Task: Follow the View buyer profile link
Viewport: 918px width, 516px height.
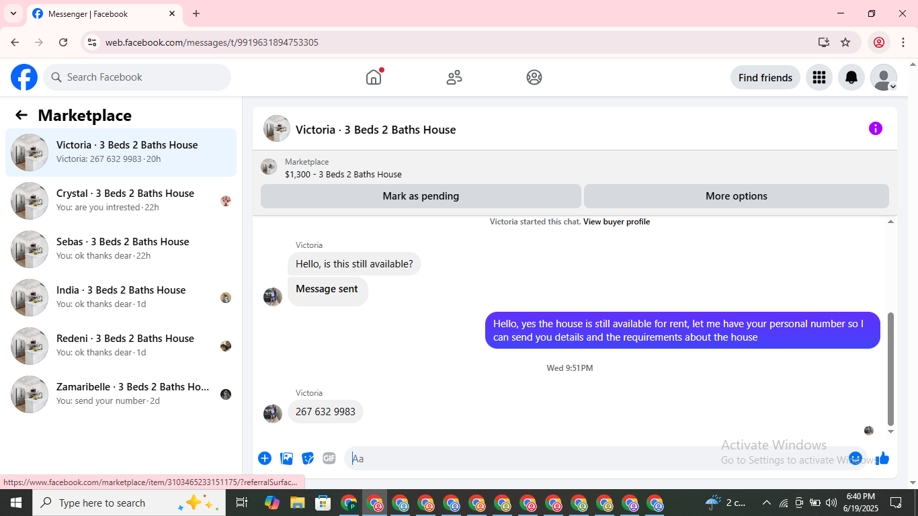Action: (x=616, y=222)
